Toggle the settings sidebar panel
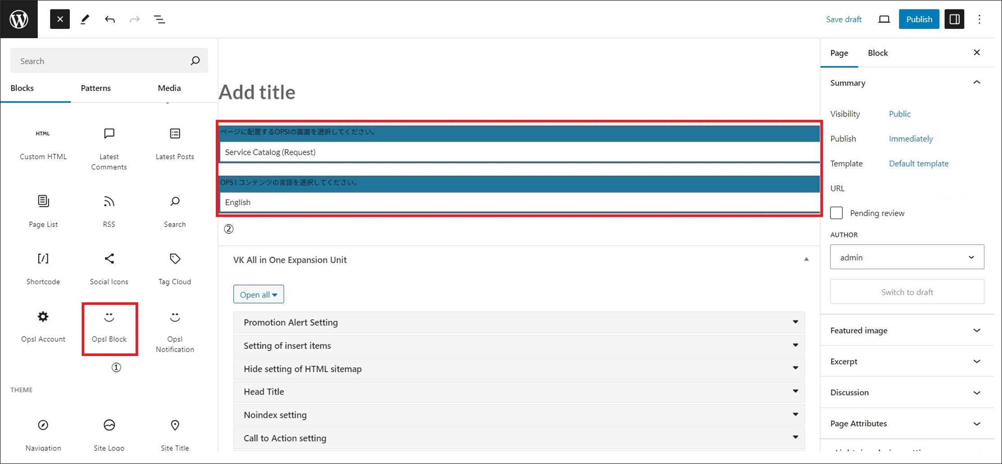The width and height of the screenshot is (1002, 464). click(954, 19)
